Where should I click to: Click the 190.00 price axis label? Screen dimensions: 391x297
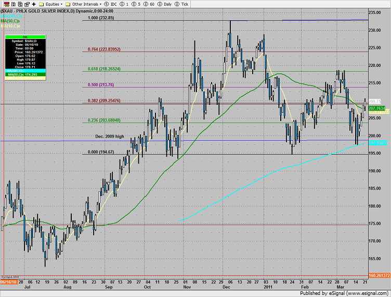pos(375,171)
